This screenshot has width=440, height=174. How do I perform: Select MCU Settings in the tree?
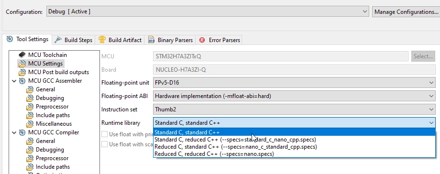pos(45,64)
